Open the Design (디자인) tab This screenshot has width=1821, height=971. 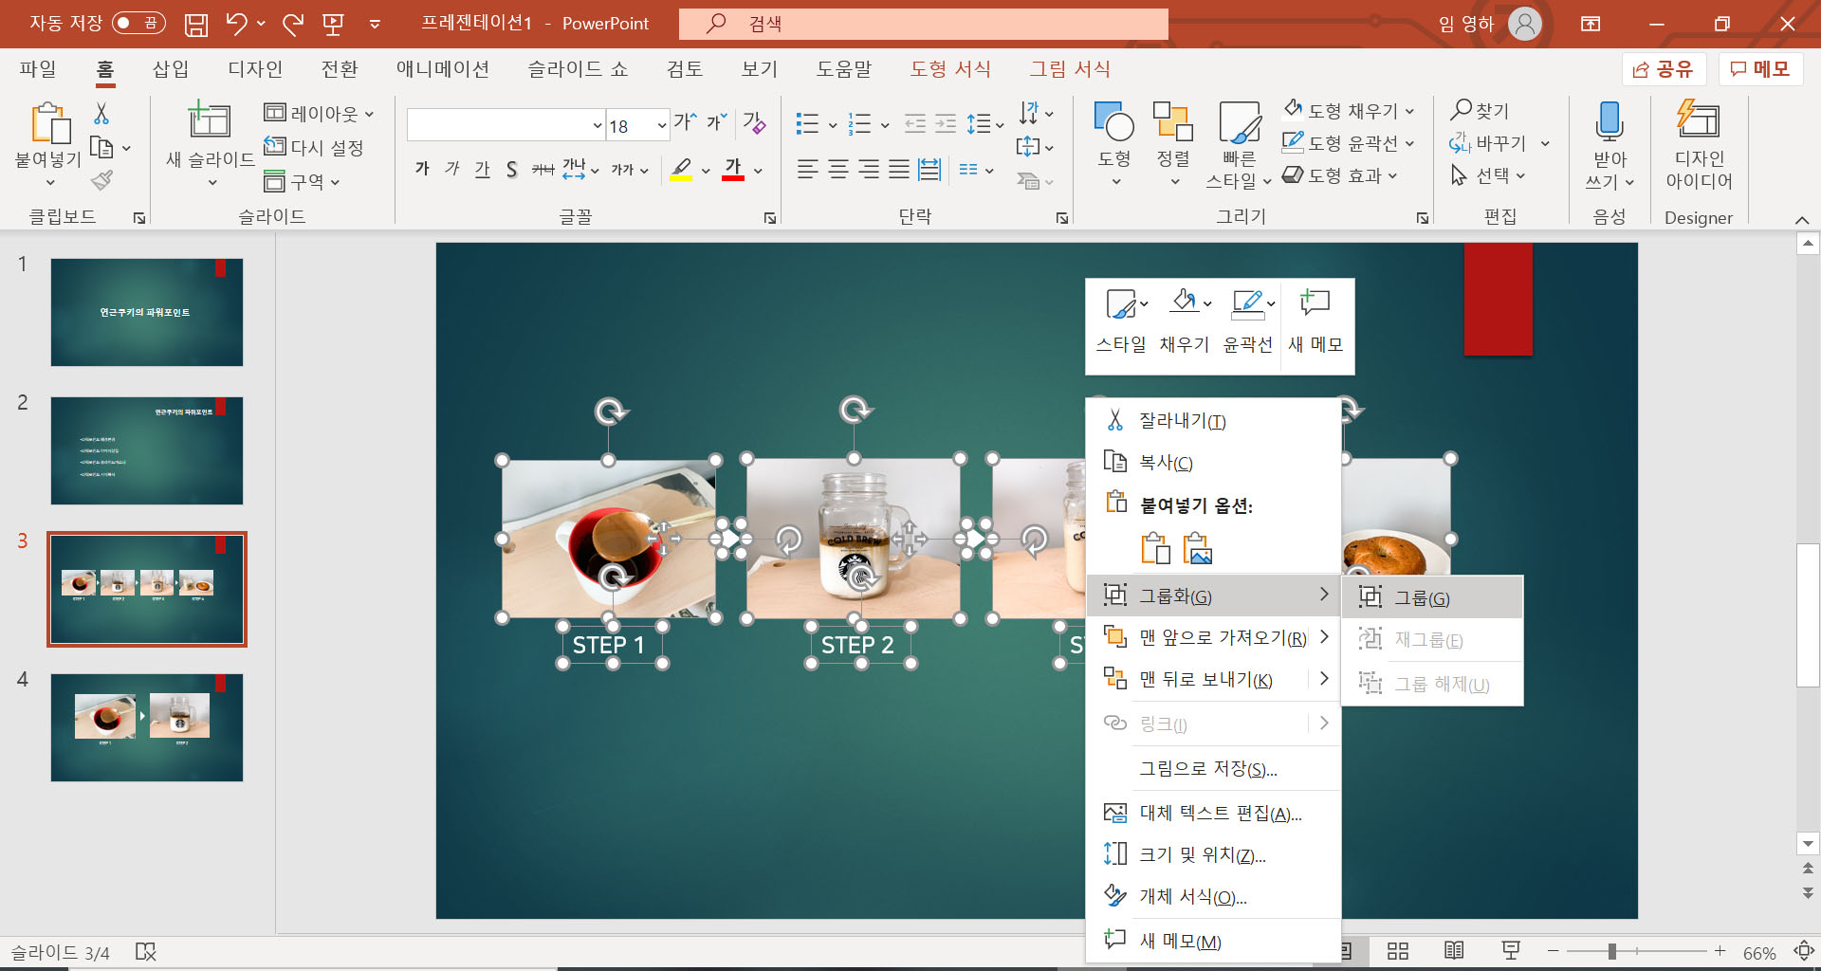[255, 68]
